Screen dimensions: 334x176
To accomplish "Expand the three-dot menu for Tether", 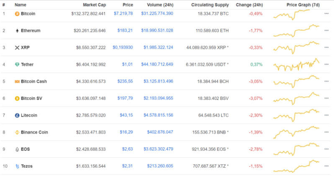I will click(x=326, y=65).
